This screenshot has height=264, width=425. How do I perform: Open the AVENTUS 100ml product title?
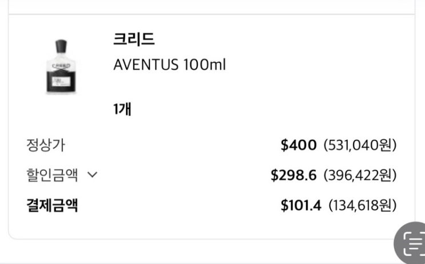tap(169, 65)
